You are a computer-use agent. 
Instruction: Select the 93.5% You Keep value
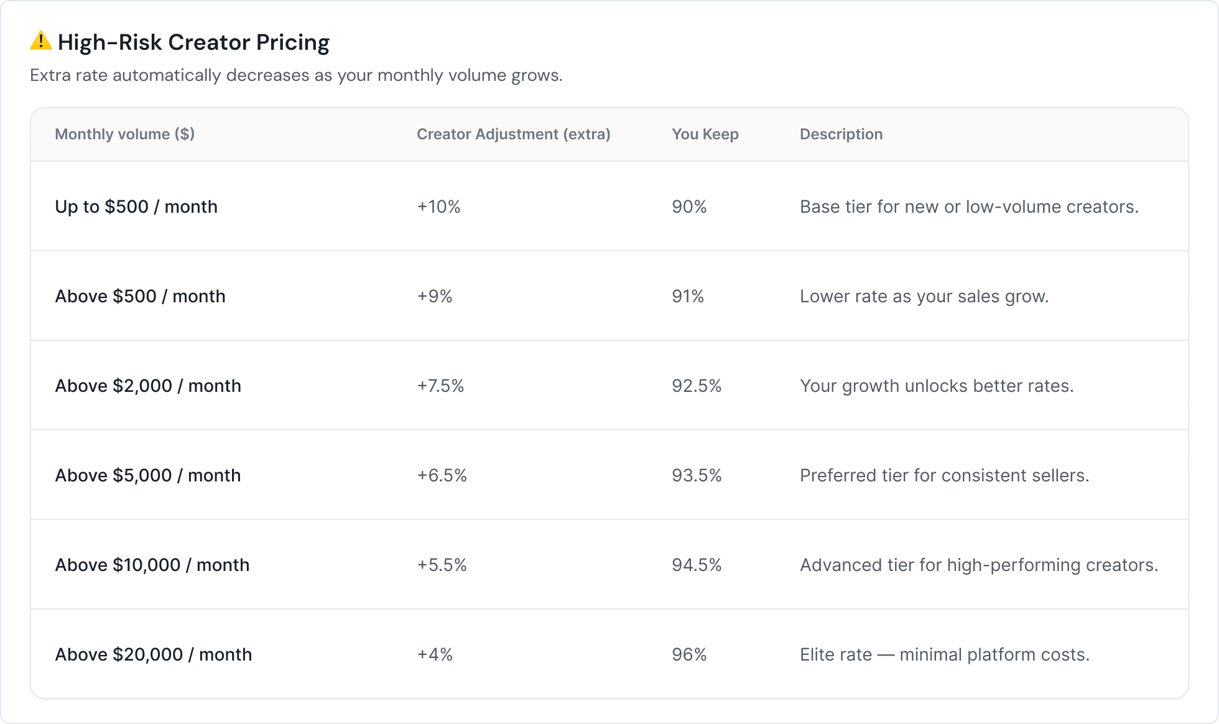point(697,475)
